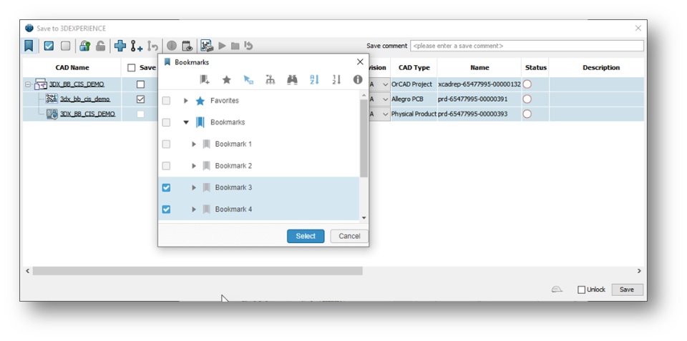Click Cancel in Bookmarks dialog
This screenshot has width=687, height=341.
pos(349,236)
